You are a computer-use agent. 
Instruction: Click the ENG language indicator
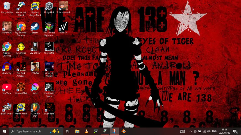coord(214,131)
